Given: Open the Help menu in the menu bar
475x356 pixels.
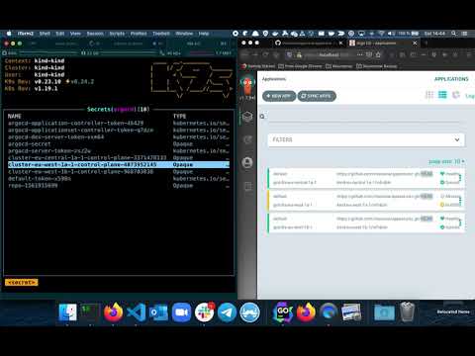Looking at the screenshot, I should pos(204,34).
